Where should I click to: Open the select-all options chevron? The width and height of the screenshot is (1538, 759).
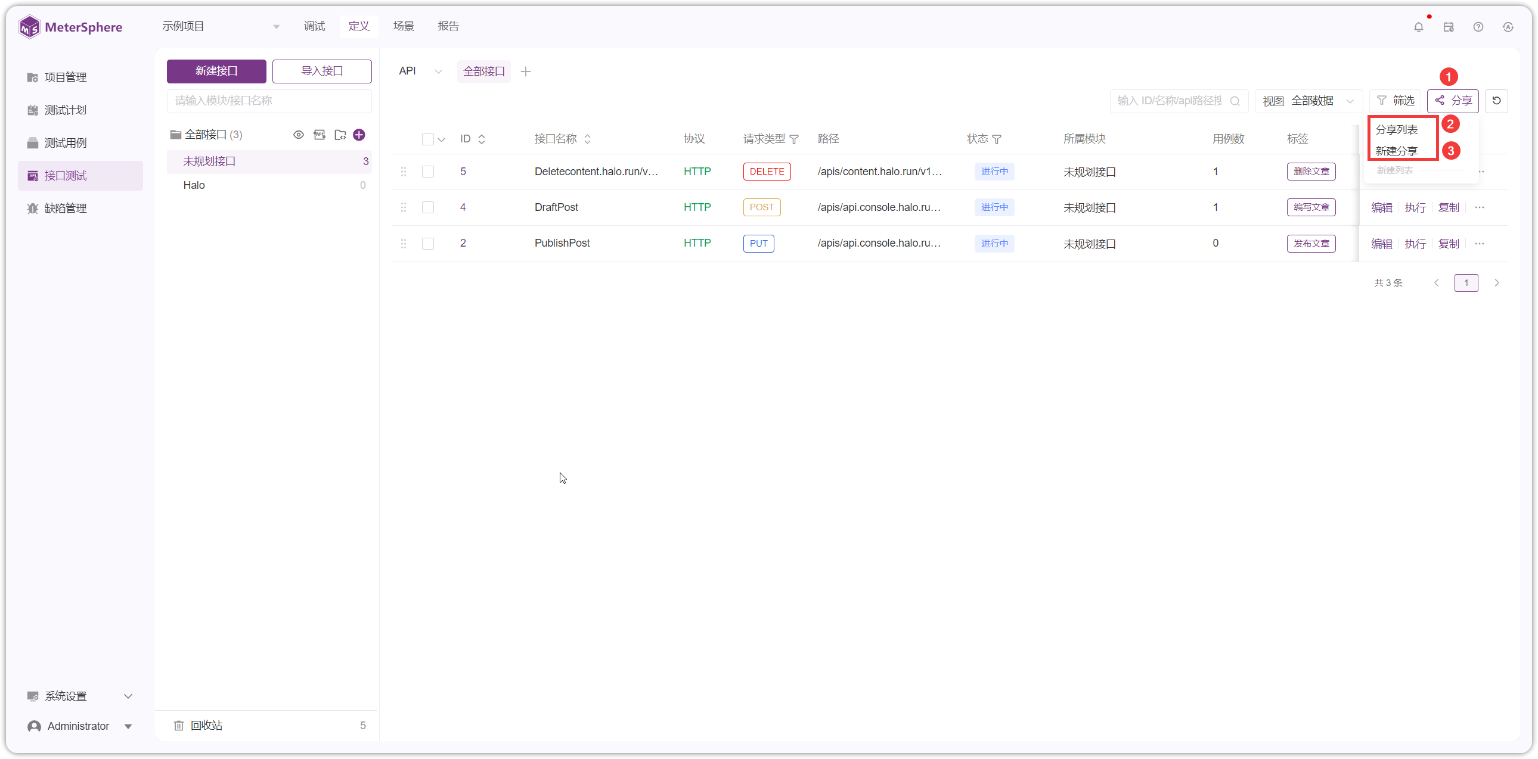441,139
